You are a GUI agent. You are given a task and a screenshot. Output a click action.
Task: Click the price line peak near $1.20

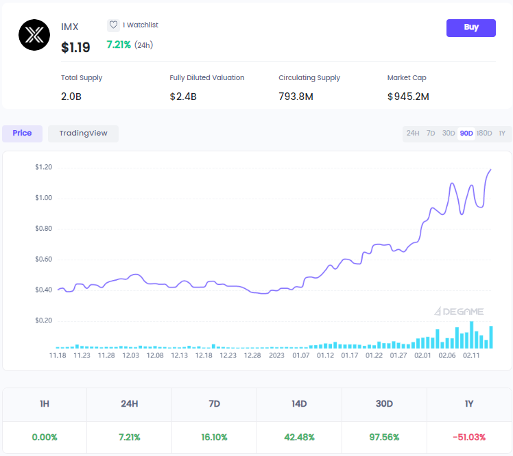[x=491, y=170]
